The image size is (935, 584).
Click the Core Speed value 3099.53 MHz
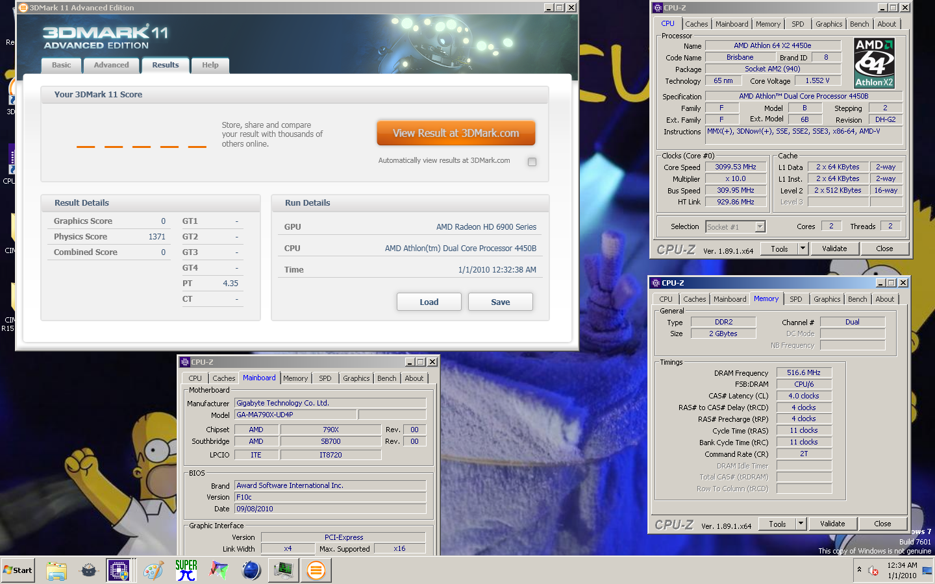coord(736,167)
